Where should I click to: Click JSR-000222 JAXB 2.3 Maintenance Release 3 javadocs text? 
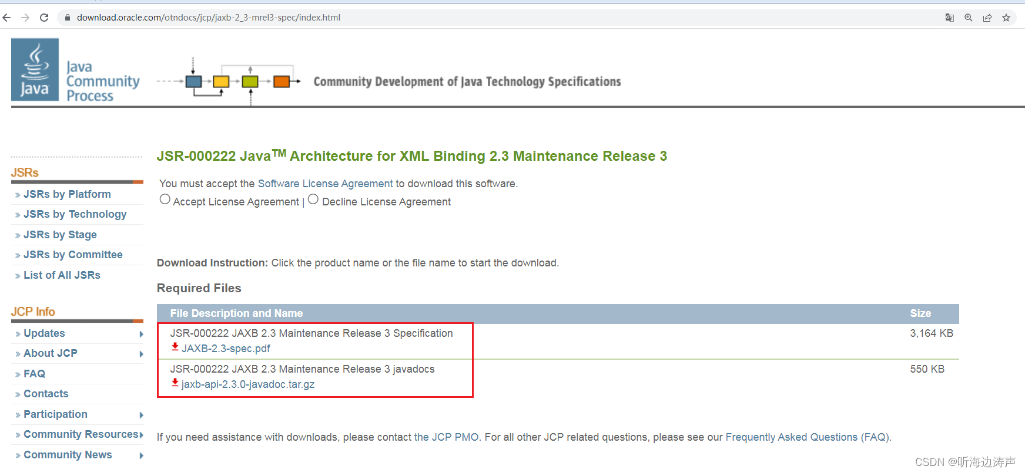point(302,369)
